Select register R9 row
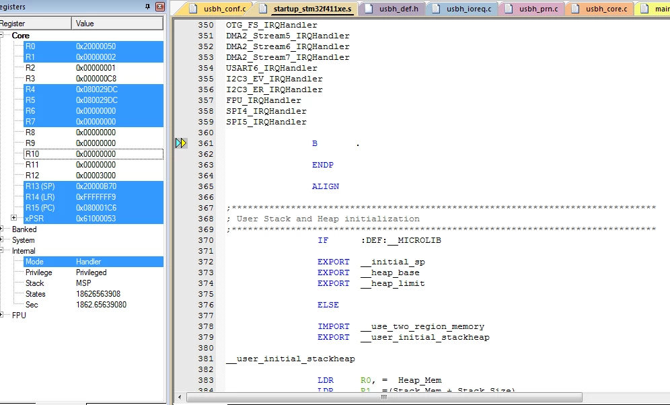 point(94,143)
